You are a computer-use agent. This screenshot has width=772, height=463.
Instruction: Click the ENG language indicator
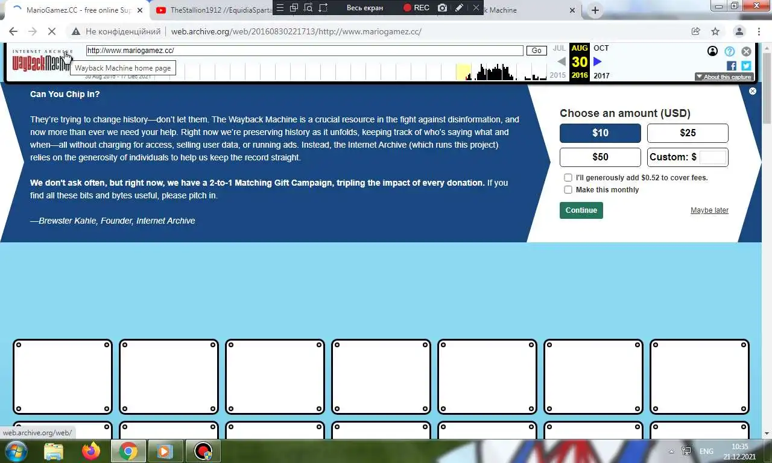pyautogui.click(x=706, y=451)
